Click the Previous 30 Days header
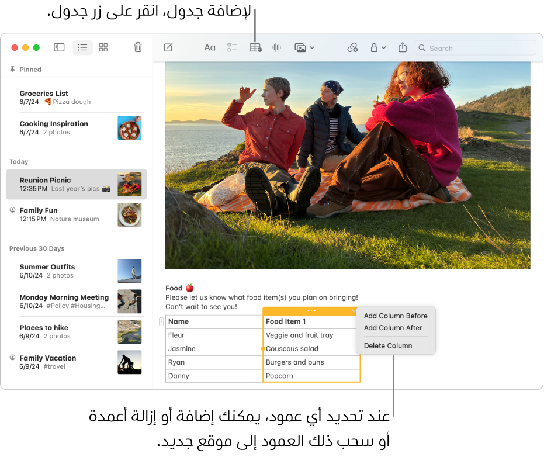 [37, 248]
